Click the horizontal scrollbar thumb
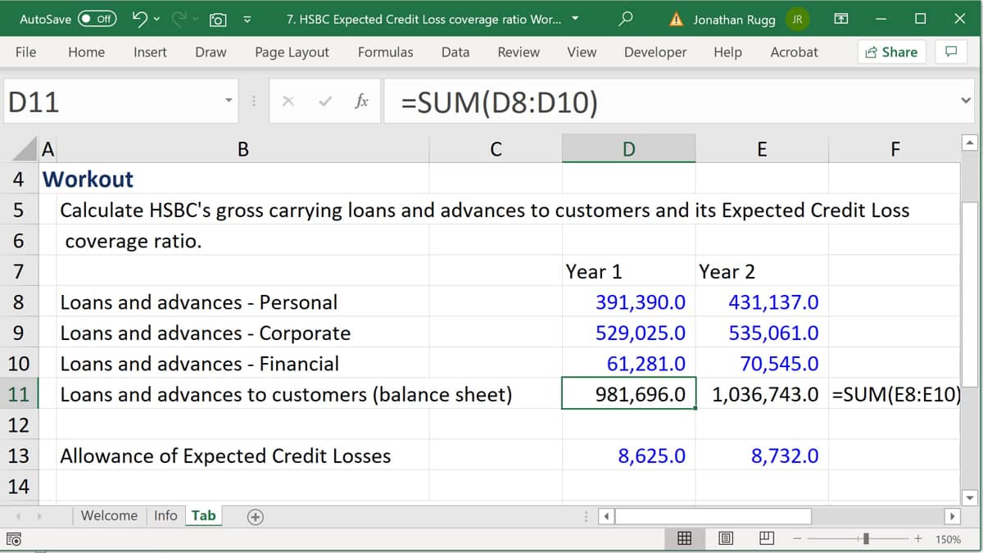The width and height of the screenshot is (983, 553). tap(713, 516)
